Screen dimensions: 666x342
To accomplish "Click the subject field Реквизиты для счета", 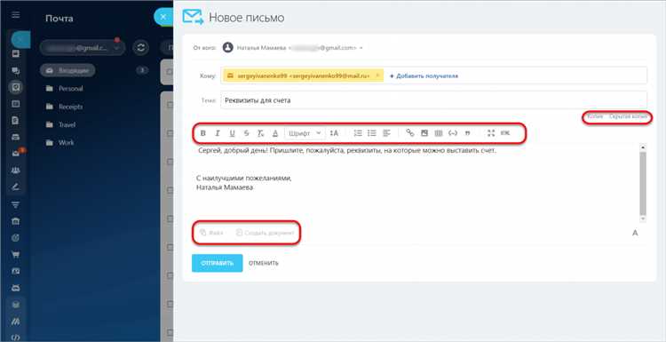I will click(433, 100).
